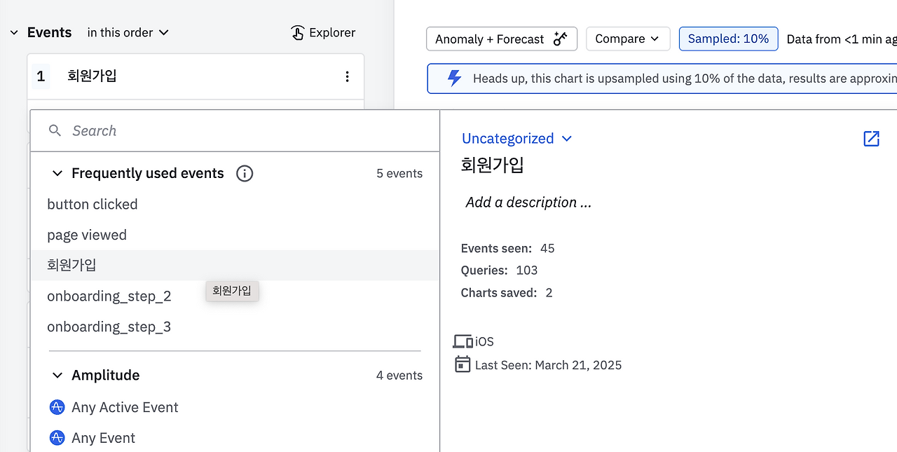Open the three-dot menu for event 1

click(347, 76)
